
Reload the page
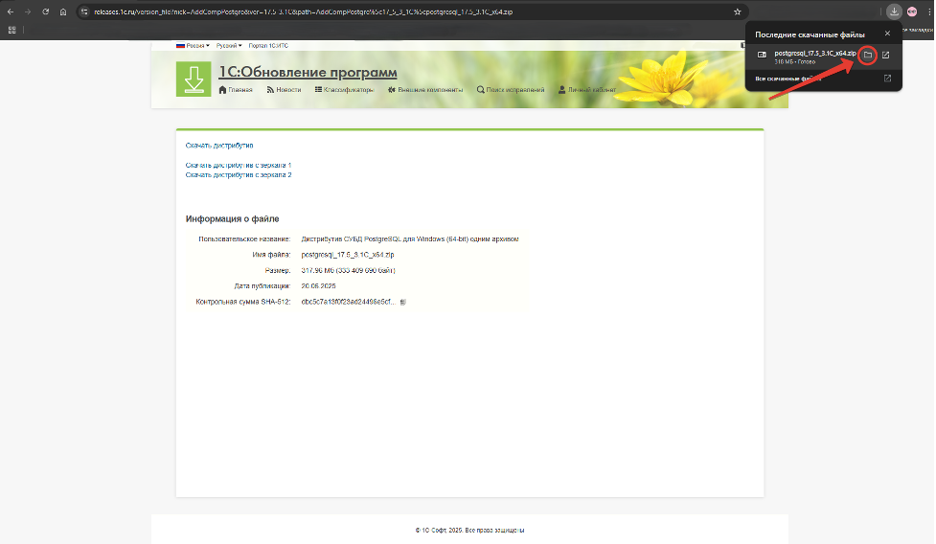coord(44,11)
